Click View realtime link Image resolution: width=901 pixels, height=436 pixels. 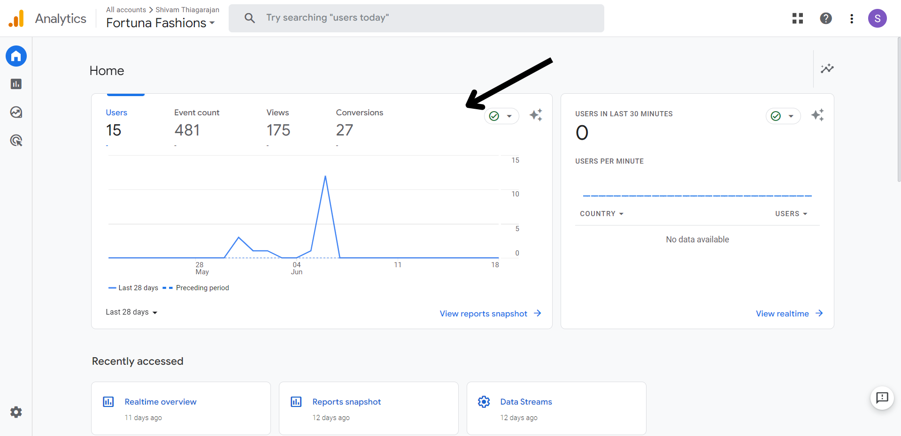tap(782, 314)
